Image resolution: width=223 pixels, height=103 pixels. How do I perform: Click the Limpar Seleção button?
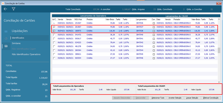point(192,98)
